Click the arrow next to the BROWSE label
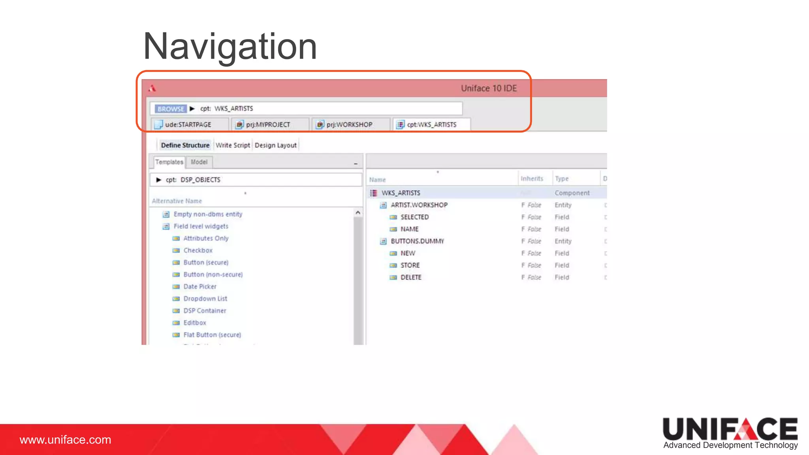 point(192,109)
